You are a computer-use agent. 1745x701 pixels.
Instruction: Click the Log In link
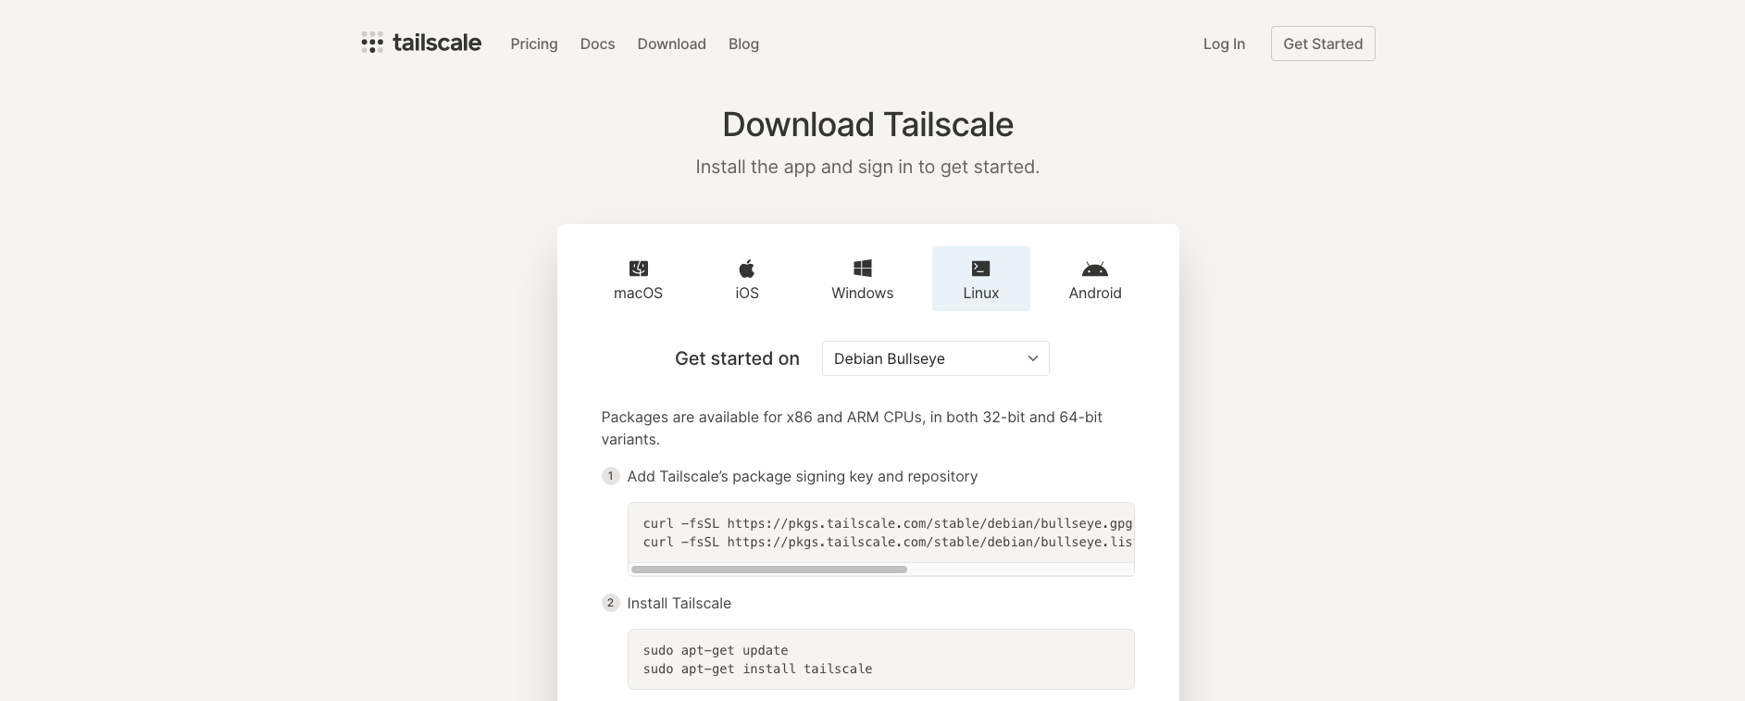1224,44
